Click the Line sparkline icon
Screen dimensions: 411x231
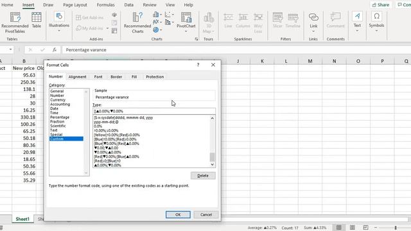pos(228,20)
